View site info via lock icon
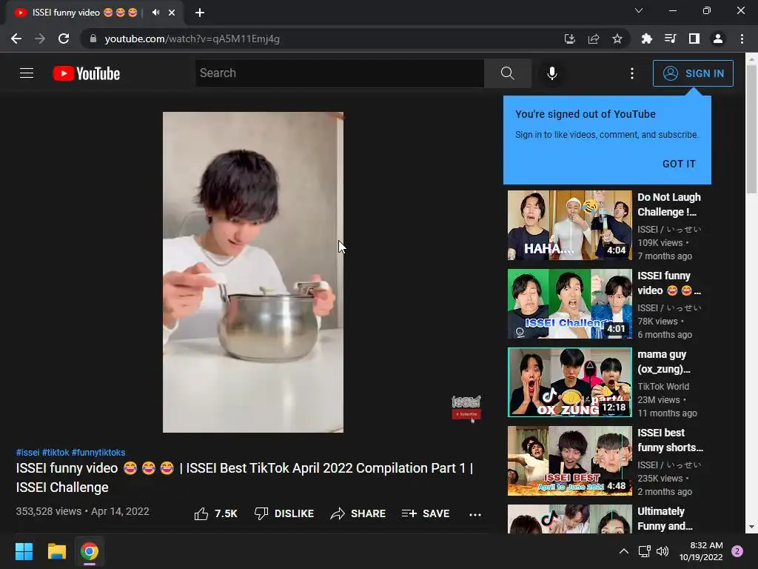 (x=93, y=39)
